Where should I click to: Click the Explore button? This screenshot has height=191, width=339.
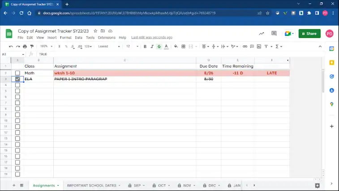(317, 185)
